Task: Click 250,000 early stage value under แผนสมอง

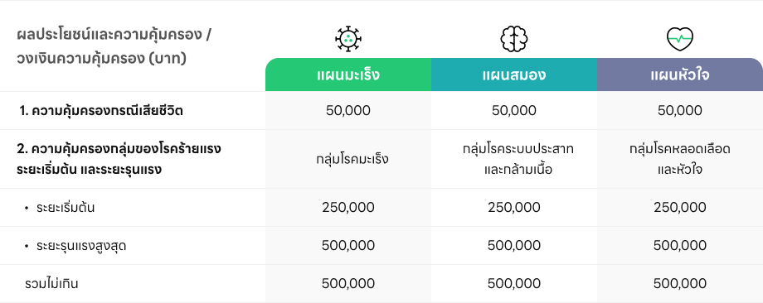Action: point(514,207)
